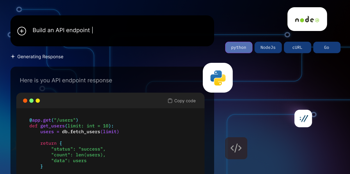This screenshot has width=350, height=174.
Task: Click the @app.get("/users") code line
Action: click(54, 120)
